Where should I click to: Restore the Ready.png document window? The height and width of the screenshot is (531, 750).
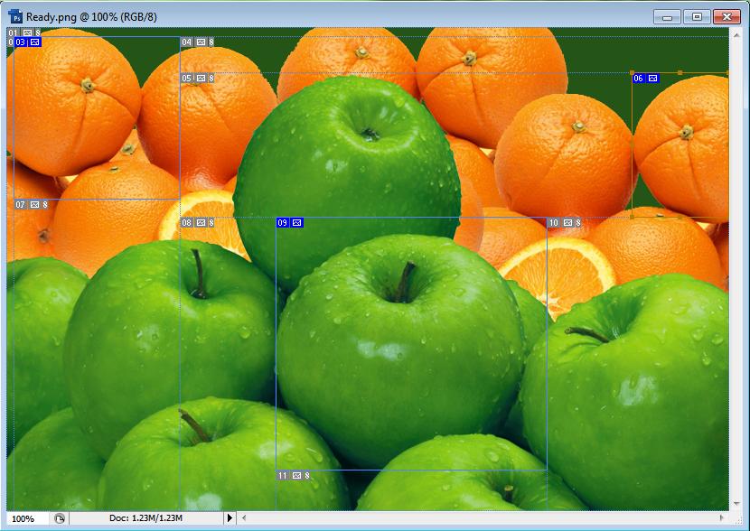[697, 16]
